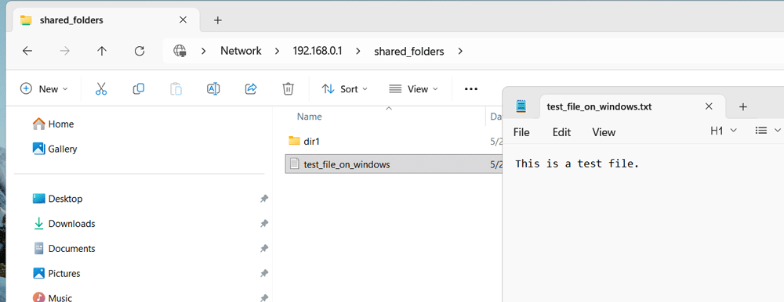Viewport: 784px width, 302px height.
Task: Click the network globe icon in address bar
Action: [x=180, y=51]
